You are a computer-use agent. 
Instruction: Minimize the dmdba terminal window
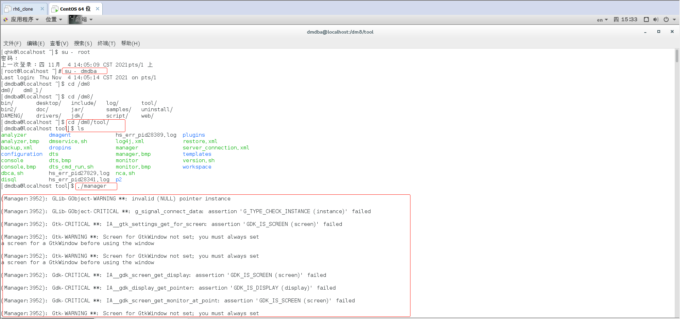pyautogui.click(x=645, y=32)
